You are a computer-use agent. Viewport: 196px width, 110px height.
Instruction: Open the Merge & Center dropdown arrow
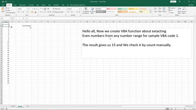65,12
